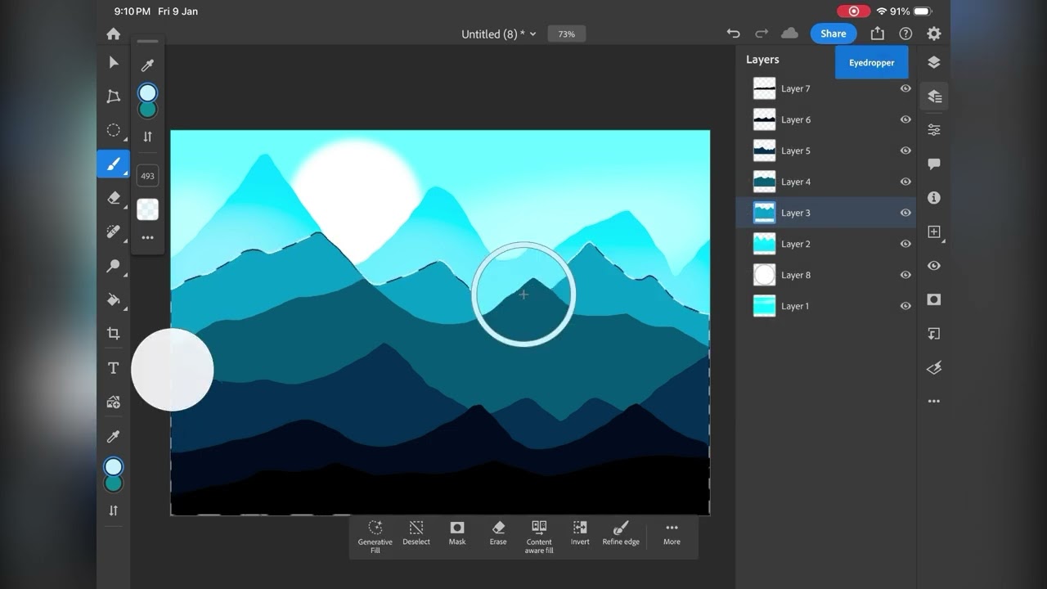Open brush options three-dot menu
Screen dimensions: 1047x589
coord(148,238)
